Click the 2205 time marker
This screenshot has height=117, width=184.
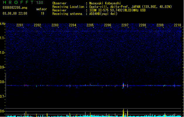pyautogui.click(x=90, y=25)
